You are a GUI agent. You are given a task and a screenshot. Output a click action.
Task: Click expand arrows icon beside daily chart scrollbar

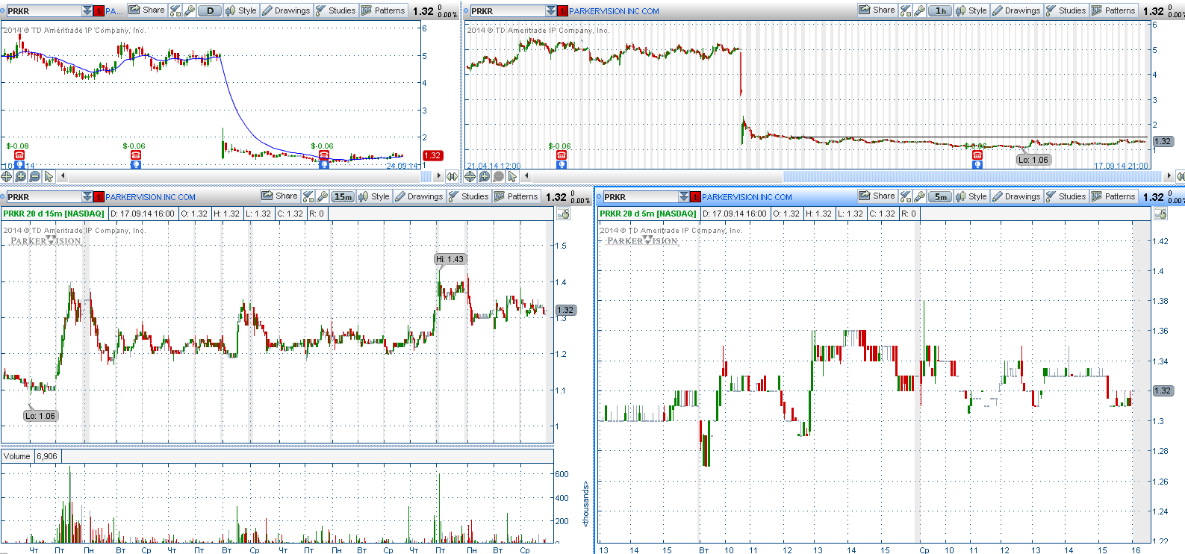tap(452, 176)
